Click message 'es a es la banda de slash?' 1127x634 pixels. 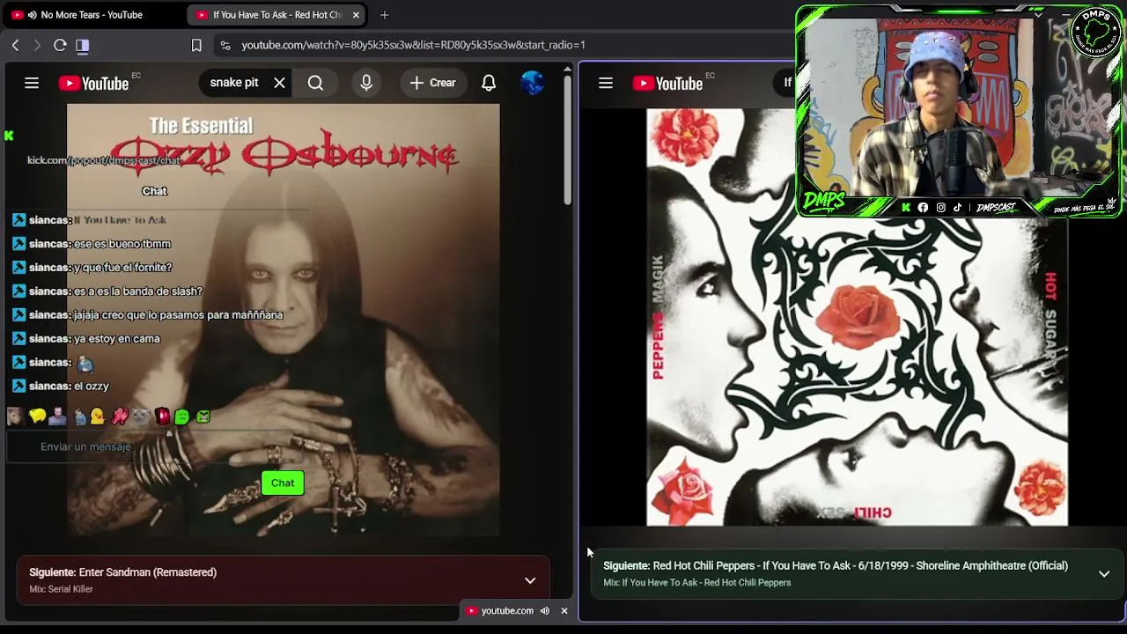pyautogui.click(x=138, y=291)
